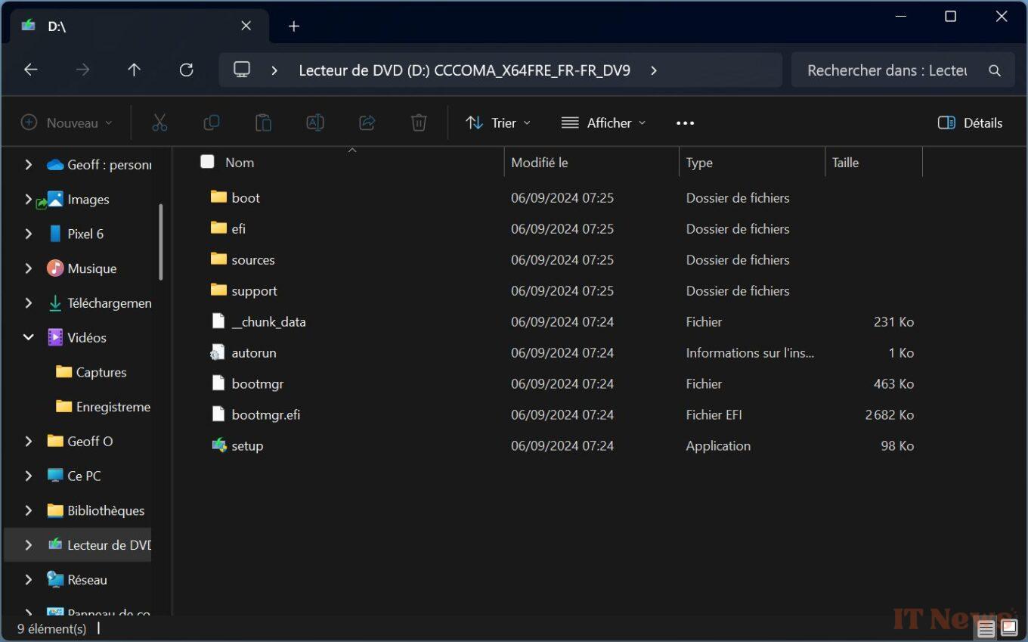Click the Delete (Supprimer) toolbar icon
The height and width of the screenshot is (642, 1028).
(x=418, y=123)
